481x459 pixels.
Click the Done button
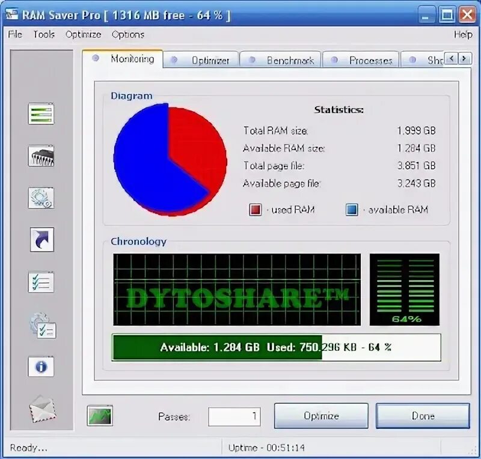point(423,416)
